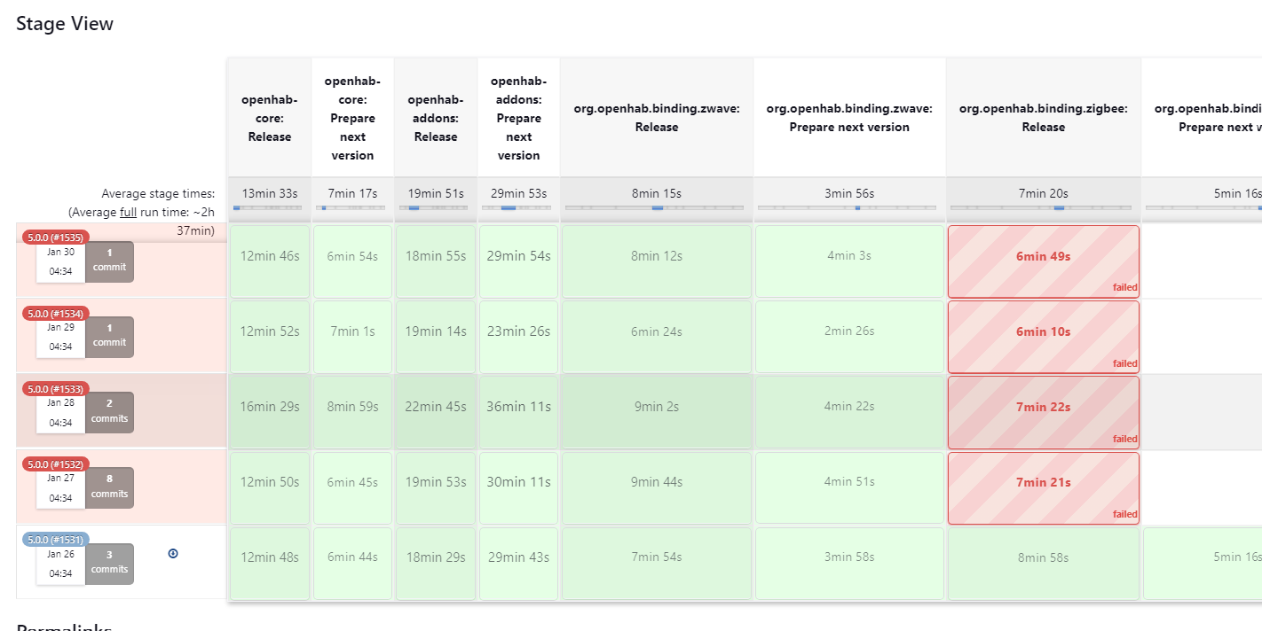Click the 7min 1s stage cell
1262x631 pixels.
click(x=352, y=337)
